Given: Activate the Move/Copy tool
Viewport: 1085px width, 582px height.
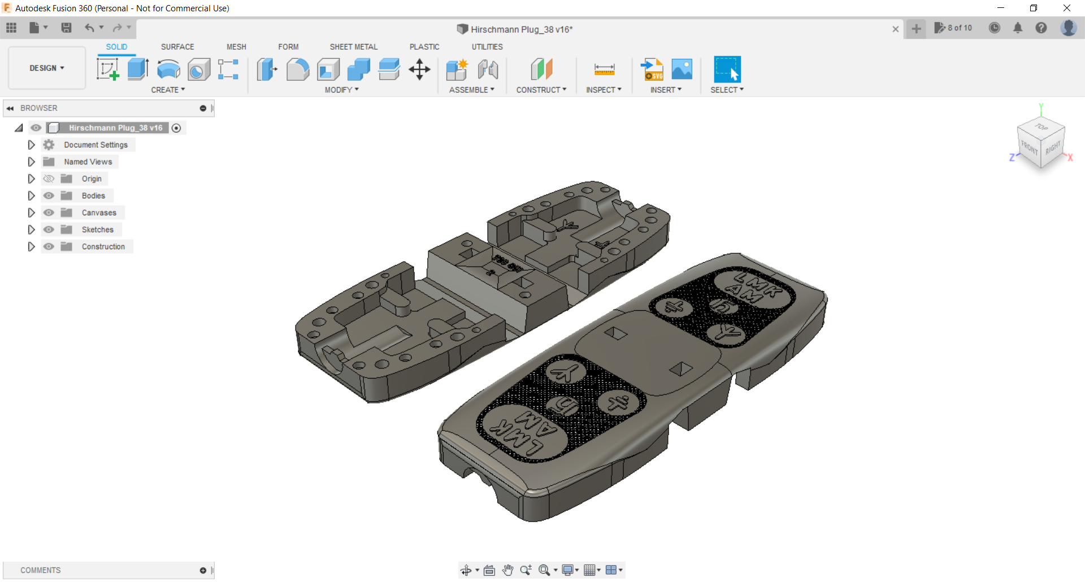Looking at the screenshot, I should 419,70.
